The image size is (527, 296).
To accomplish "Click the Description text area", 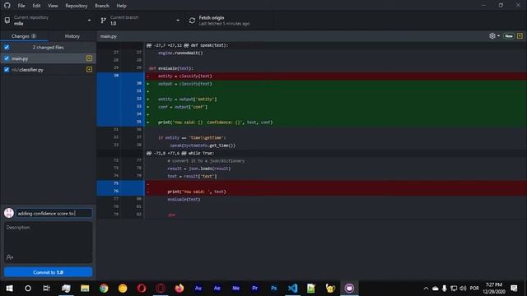I will [x=48, y=238].
